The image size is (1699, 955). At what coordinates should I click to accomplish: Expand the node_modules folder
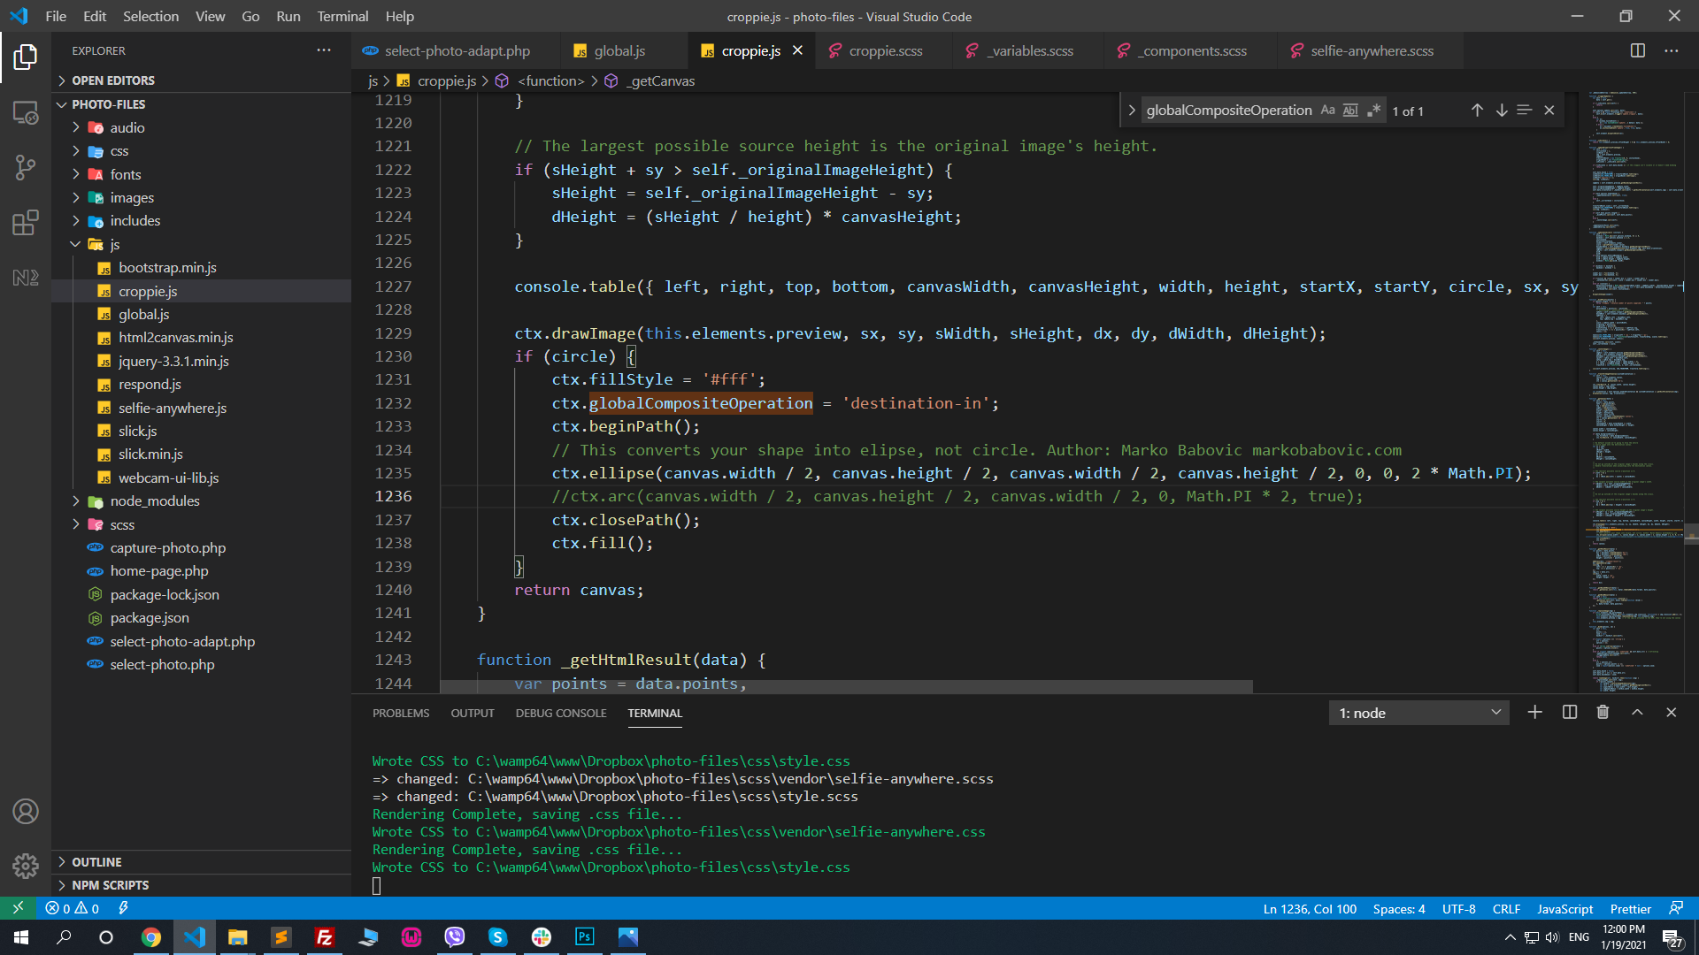pyautogui.click(x=155, y=500)
